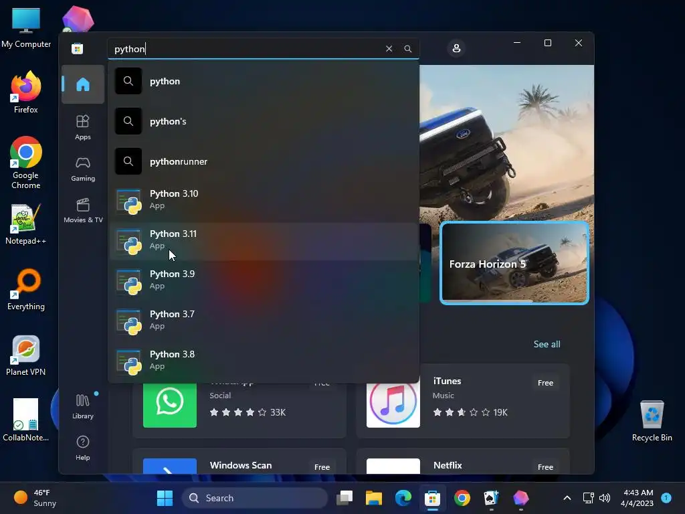The image size is (685, 514).
Task: Choose Python 3.8 app from suggestions
Action: click(264, 361)
